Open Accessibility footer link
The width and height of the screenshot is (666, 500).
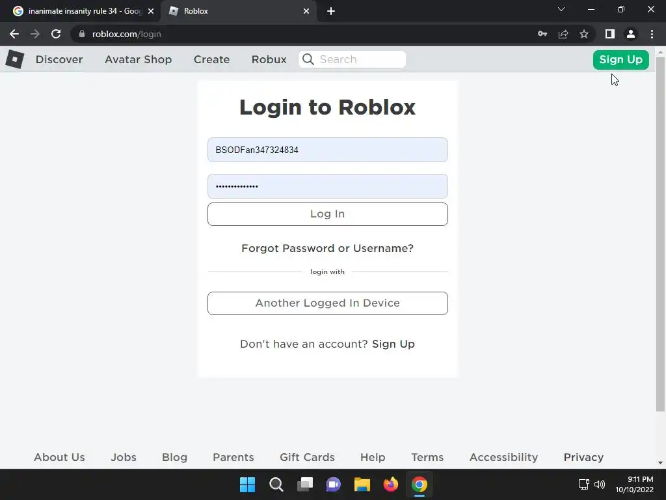(504, 457)
